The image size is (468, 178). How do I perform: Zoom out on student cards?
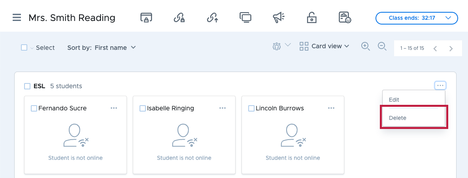point(382,46)
